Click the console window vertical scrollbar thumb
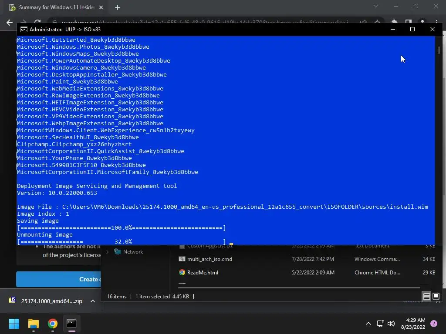 (x=439, y=50)
